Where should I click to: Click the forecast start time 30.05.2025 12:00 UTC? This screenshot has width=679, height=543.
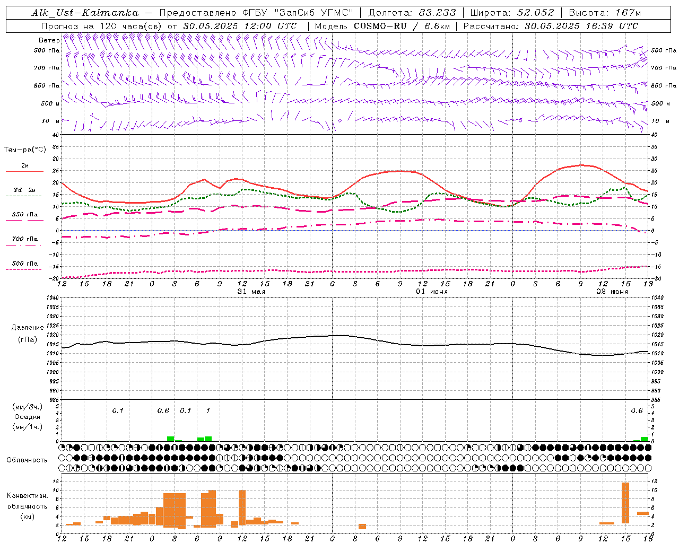coord(240,26)
